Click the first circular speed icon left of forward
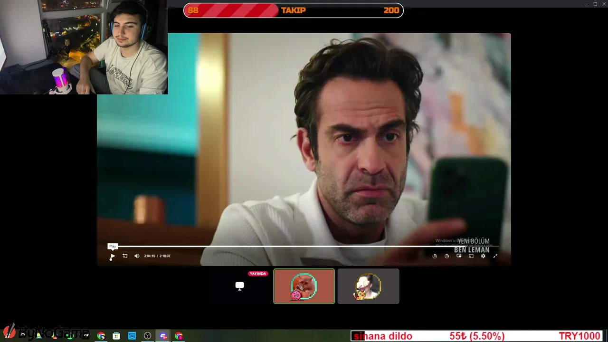 (435, 256)
